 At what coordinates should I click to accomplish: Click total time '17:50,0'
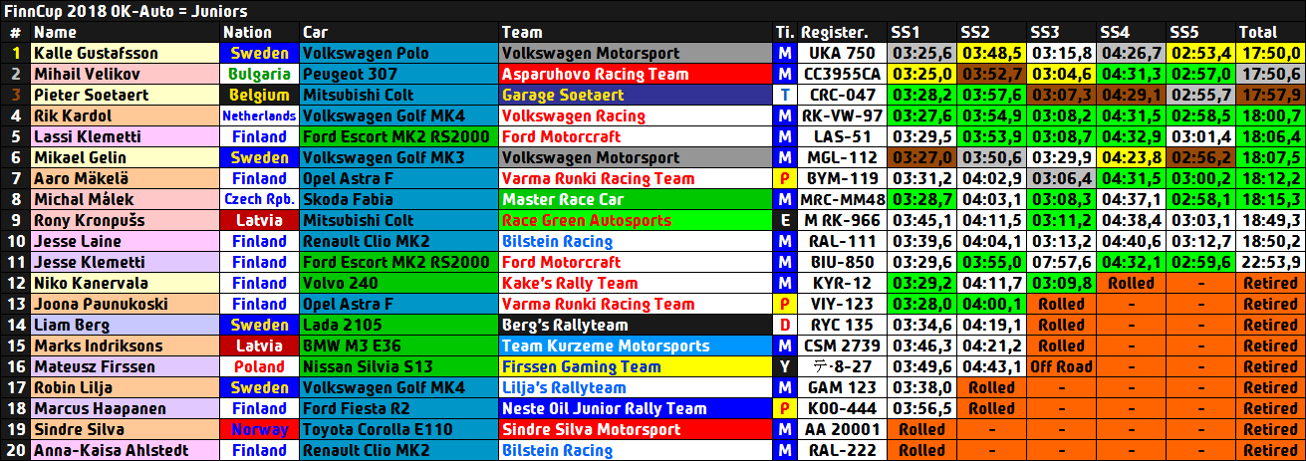(1270, 53)
